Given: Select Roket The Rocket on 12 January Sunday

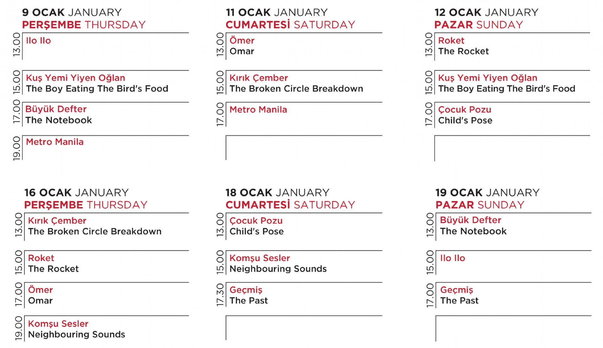Looking at the screenshot, I should click(463, 46).
